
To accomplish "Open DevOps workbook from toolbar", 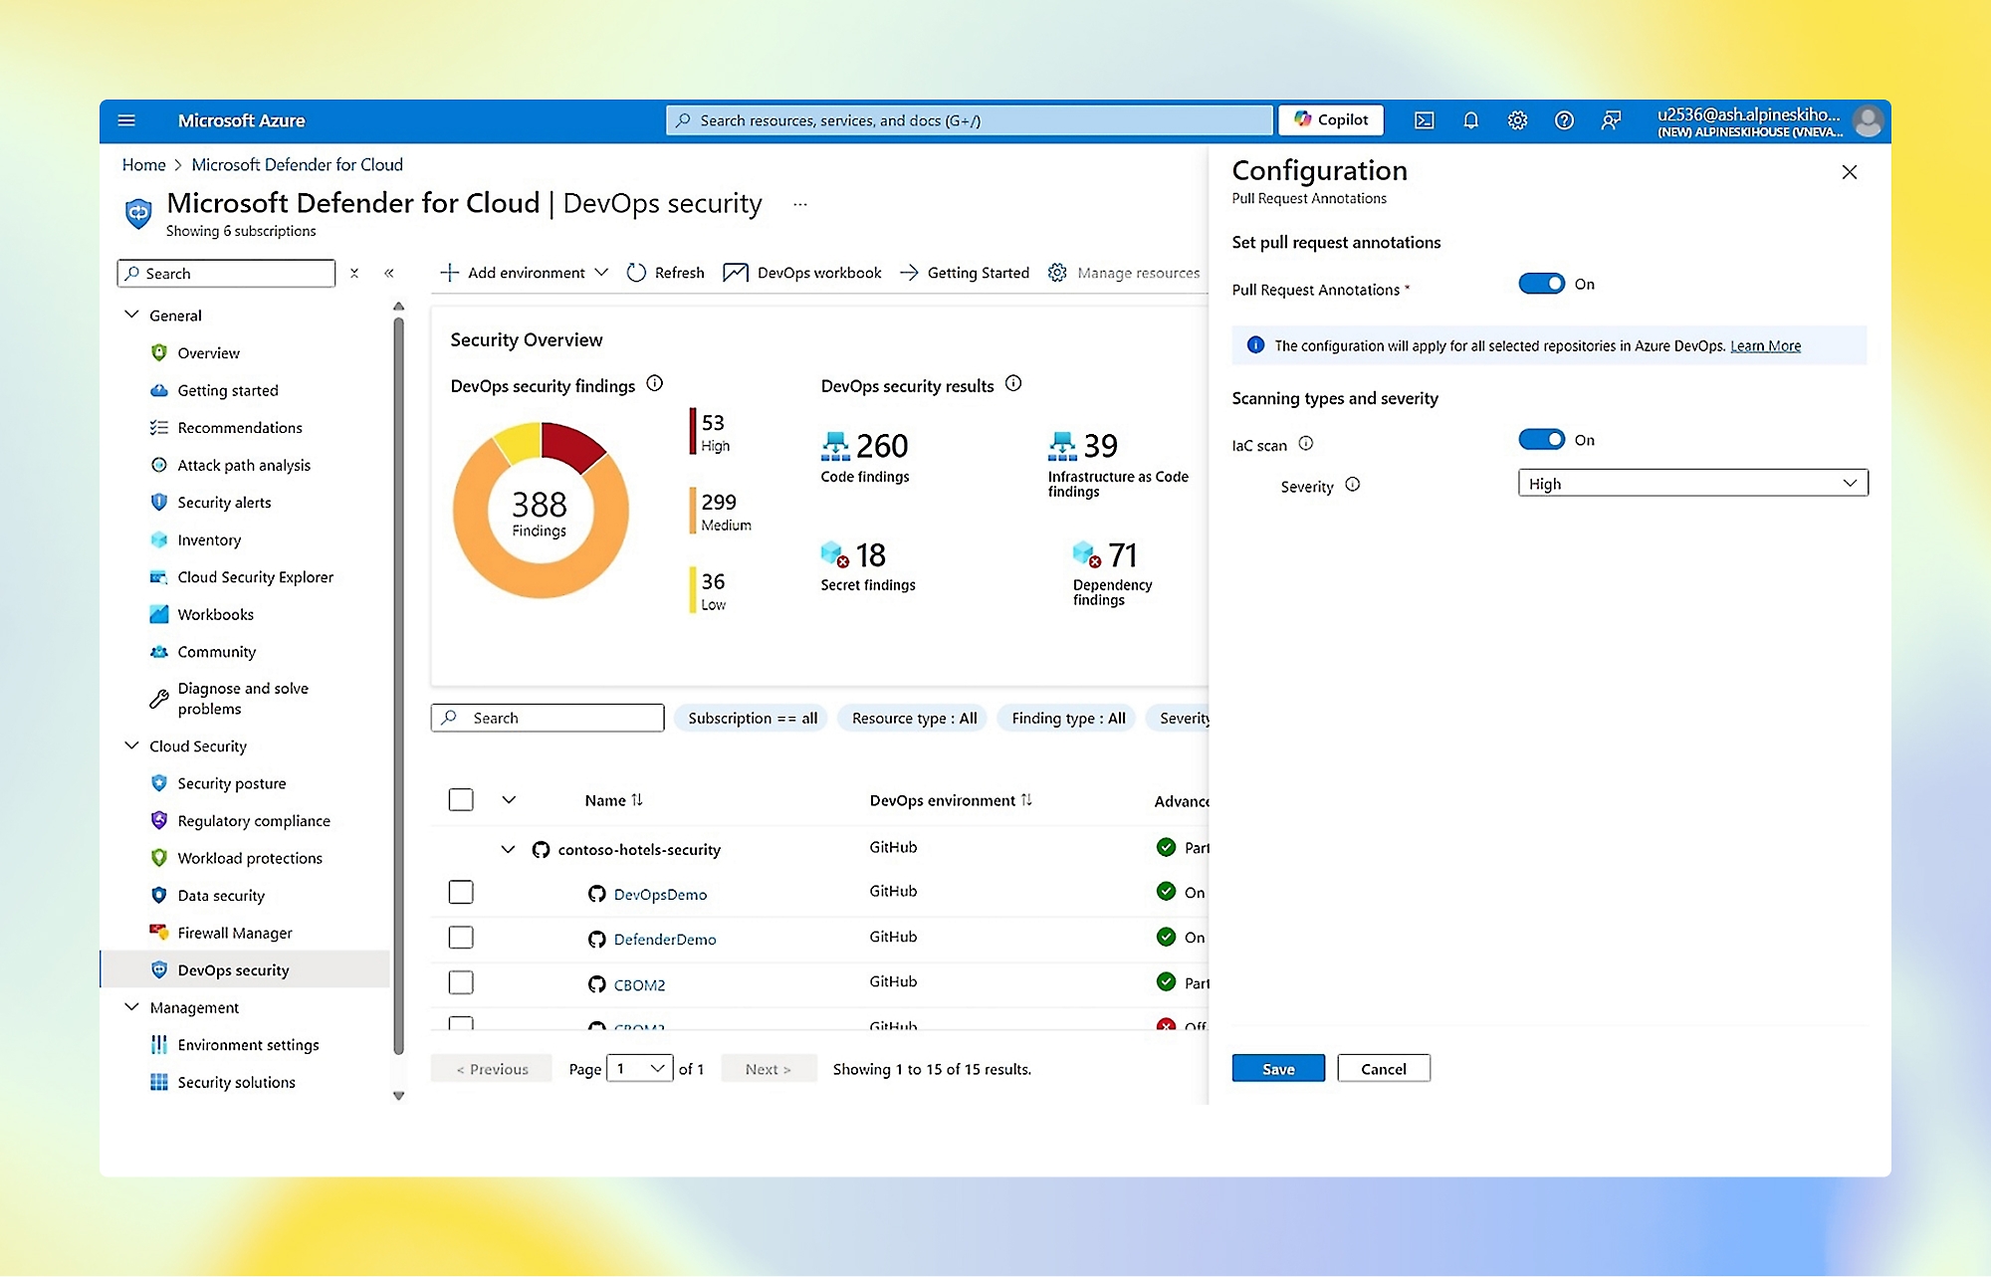I will 802,273.
